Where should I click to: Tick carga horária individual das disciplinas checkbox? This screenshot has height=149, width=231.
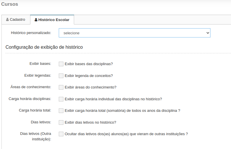[61, 99]
